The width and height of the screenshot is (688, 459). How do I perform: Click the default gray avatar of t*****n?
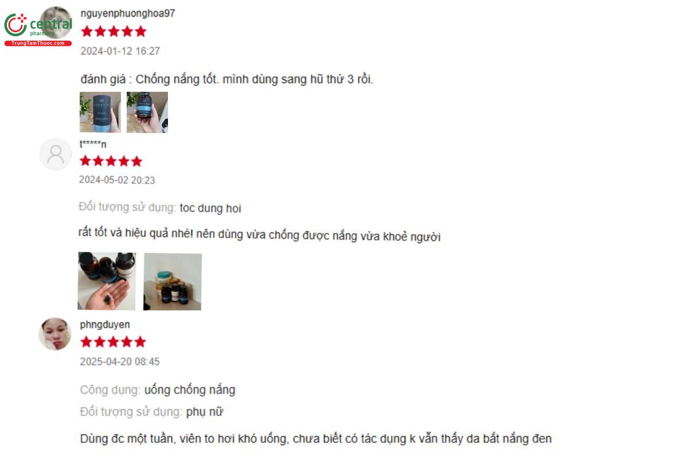[56, 154]
